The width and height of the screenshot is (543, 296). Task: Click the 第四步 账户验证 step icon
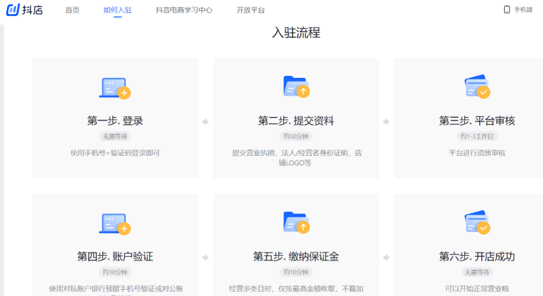pyautogui.click(x=115, y=223)
